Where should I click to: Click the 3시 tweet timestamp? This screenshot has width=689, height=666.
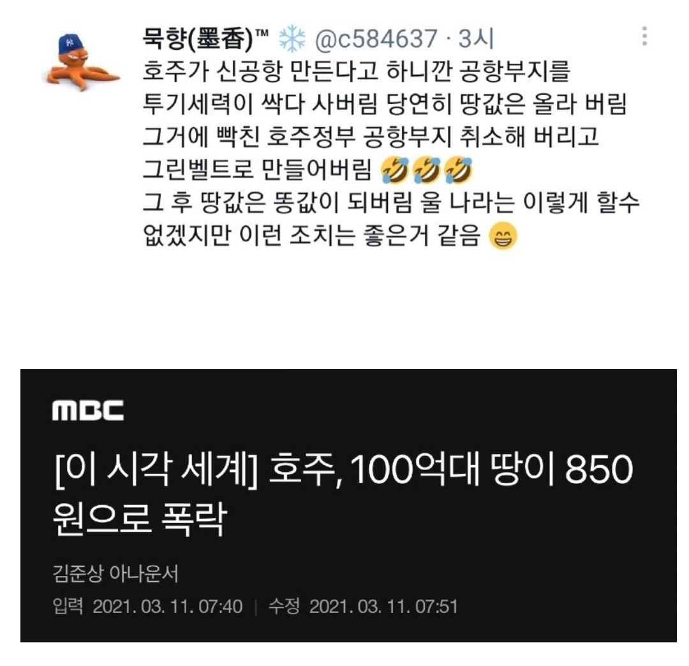pos(477,39)
